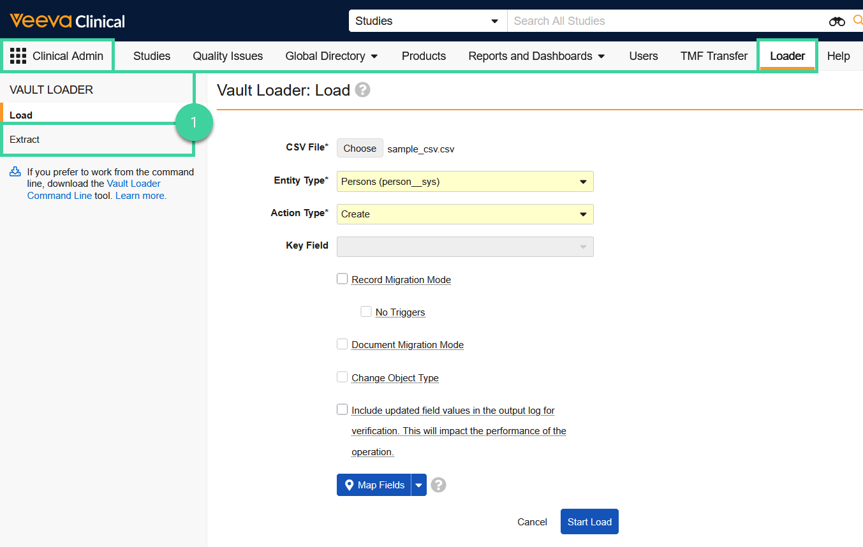
Task: Expand the Map Fields arrow menu
Action: point(418,485)
